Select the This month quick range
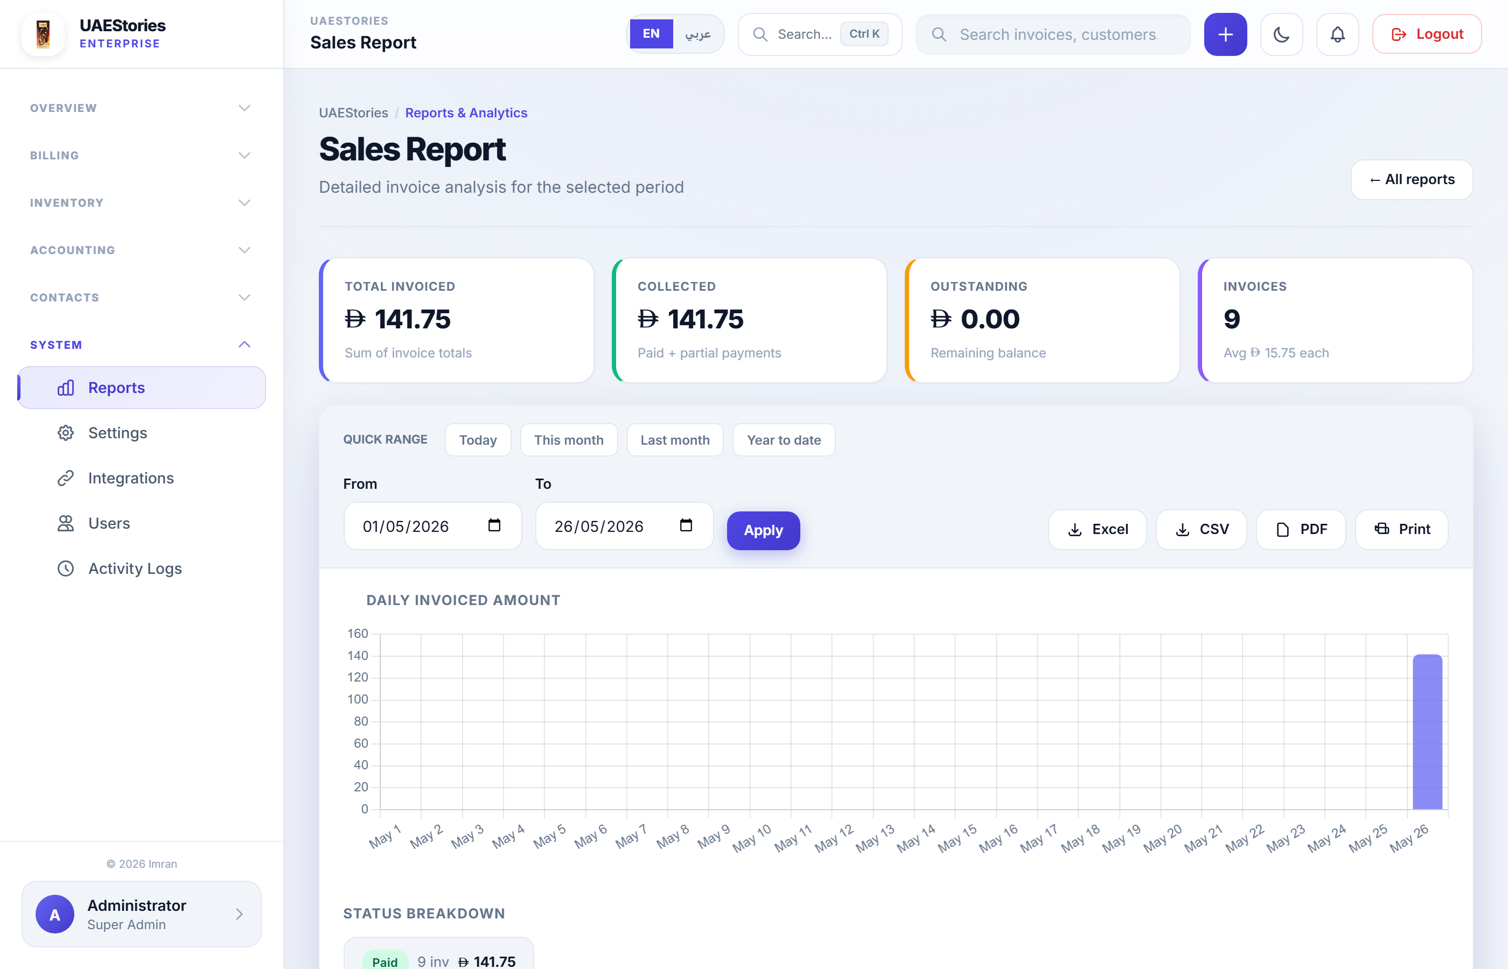Screen dimensions: 1508x969 click(568, 440)
